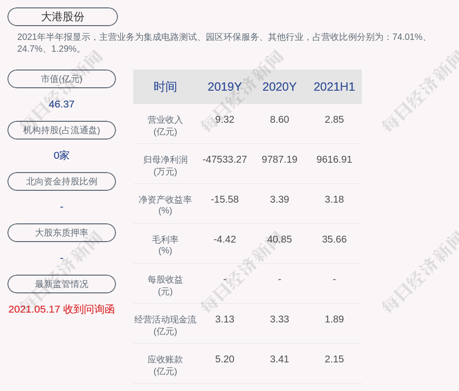
Task: Click the 0家 institutional holding value
Action: (62, 155)
